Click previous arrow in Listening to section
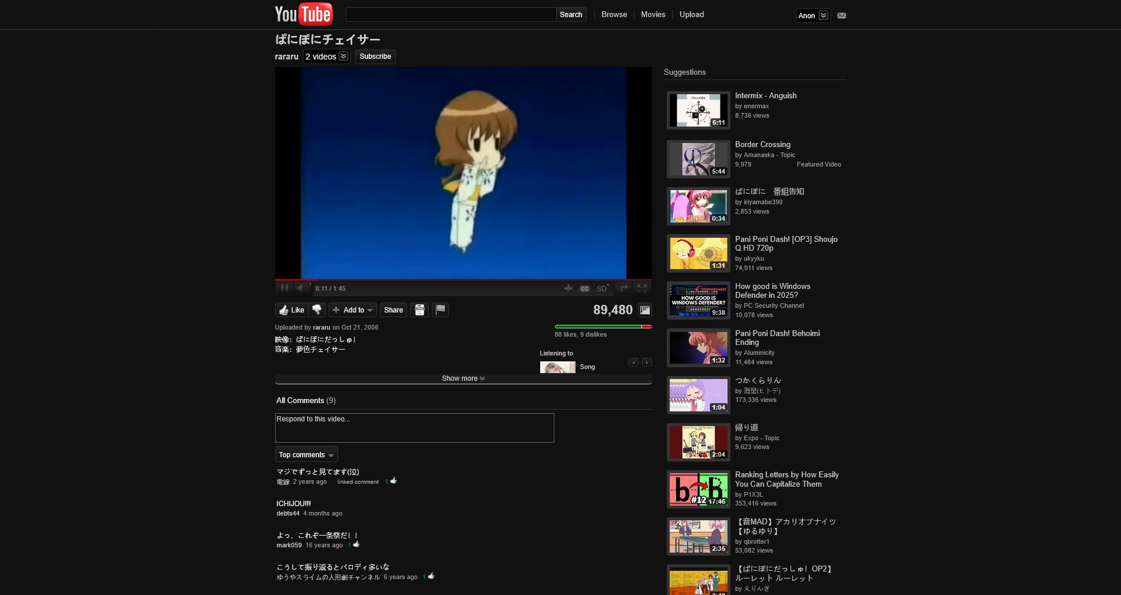1121x595 pixels. click(x=633, y=362)
